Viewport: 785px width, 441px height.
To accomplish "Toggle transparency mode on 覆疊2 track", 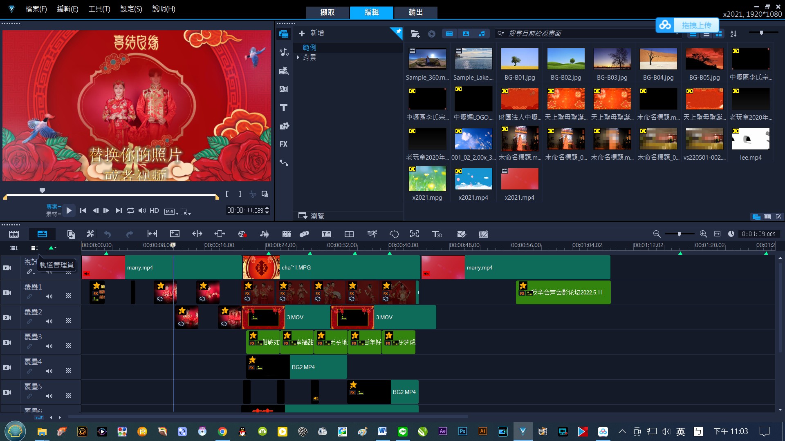I will point(69,321).
